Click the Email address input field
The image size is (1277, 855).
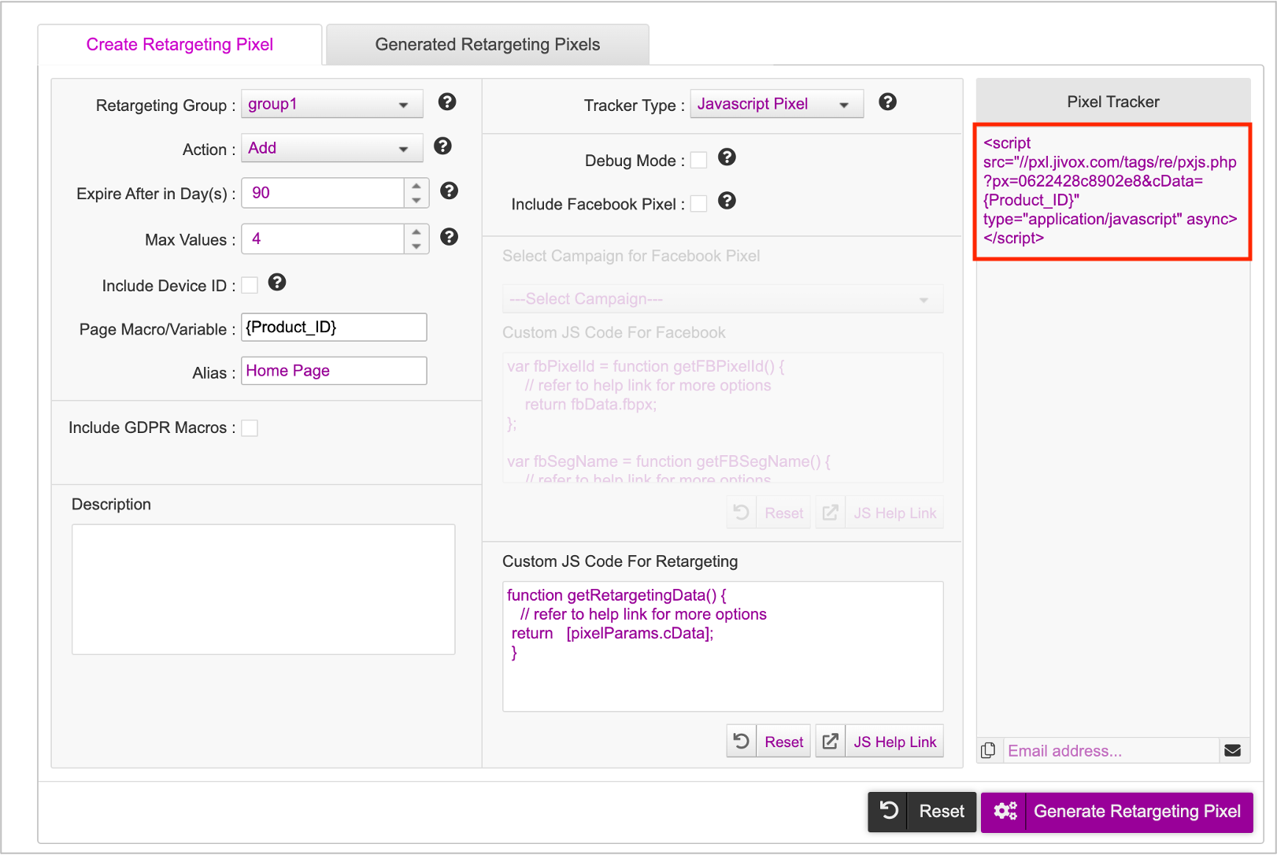tap(1111, 750)
